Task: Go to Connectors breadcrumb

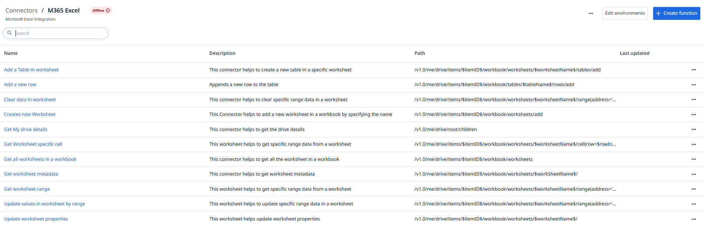Action: [x=21, y=10]
